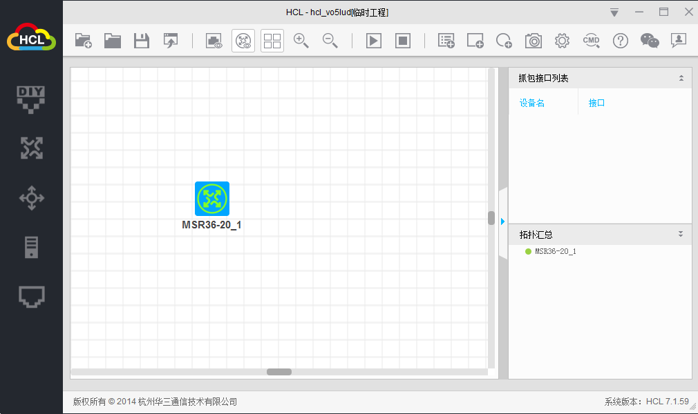Select the draw ellipse tool

(x=504, y=41)
